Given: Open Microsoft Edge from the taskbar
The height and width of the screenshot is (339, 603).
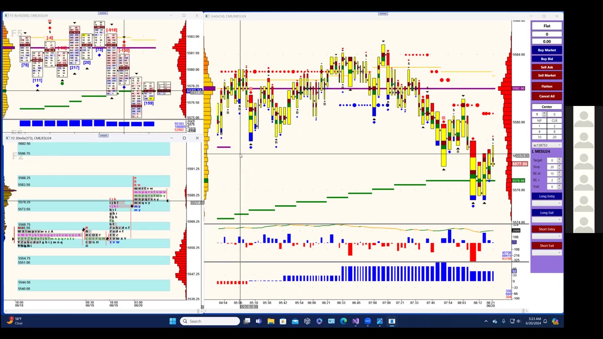Looking at the screenshot, I should pos(343,321).
